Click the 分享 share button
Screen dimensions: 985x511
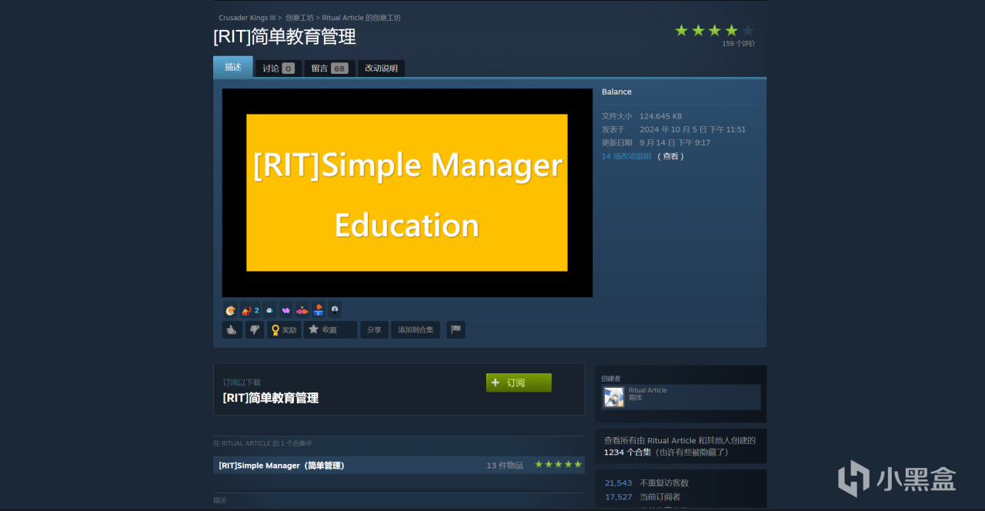pyautogui.click(x=374, y=330)
